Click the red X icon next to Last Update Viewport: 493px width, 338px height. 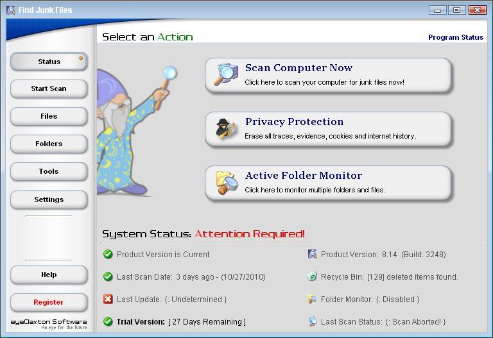point(108,299)
